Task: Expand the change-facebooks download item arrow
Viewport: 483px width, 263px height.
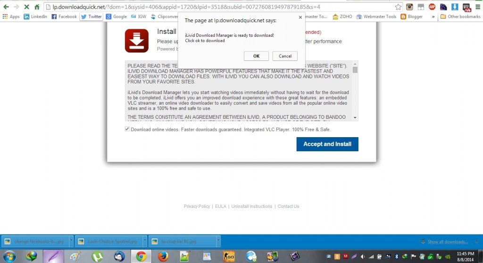Action: pos(71,241)
